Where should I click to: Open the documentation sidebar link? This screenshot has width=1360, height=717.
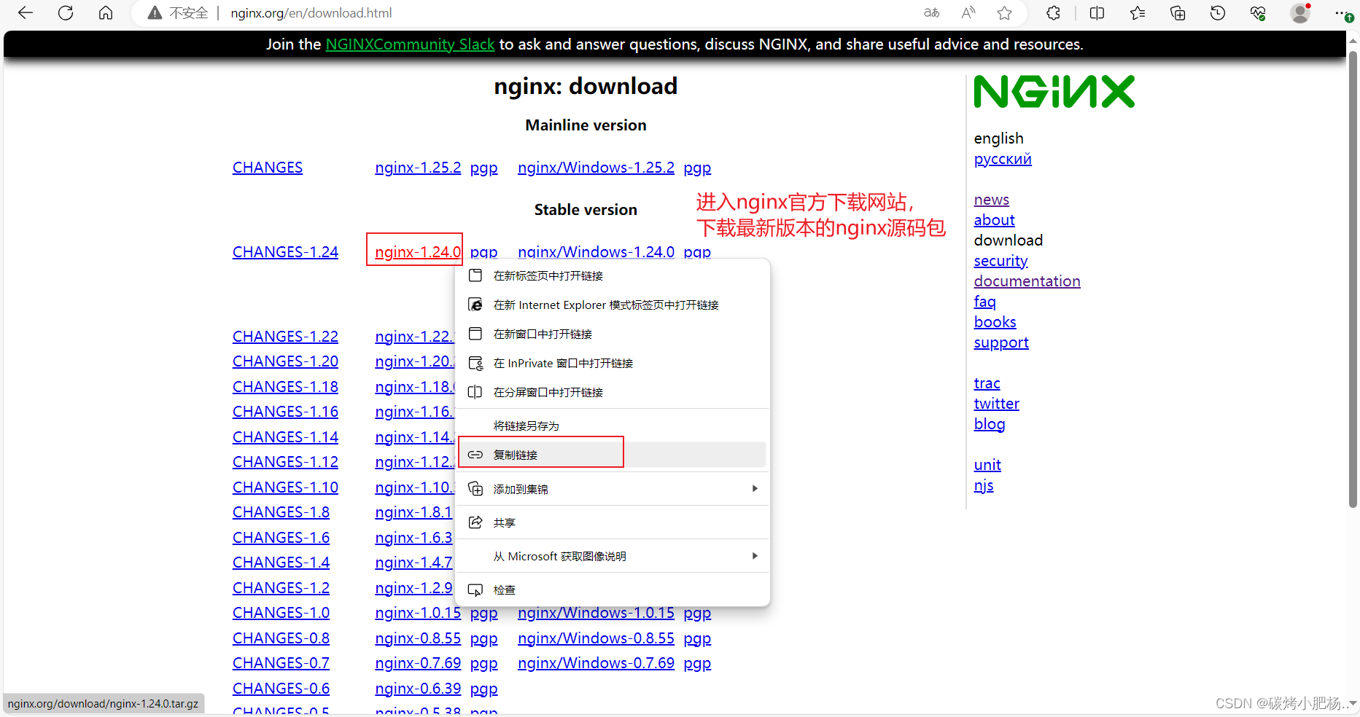point(1027,281)
